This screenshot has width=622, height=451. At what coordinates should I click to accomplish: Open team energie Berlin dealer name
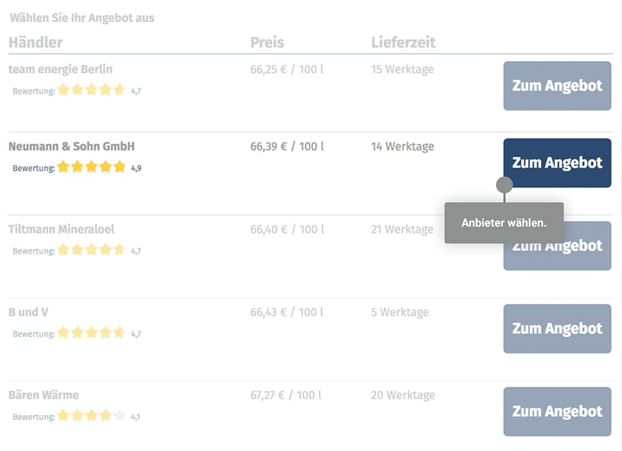[60, 69]
